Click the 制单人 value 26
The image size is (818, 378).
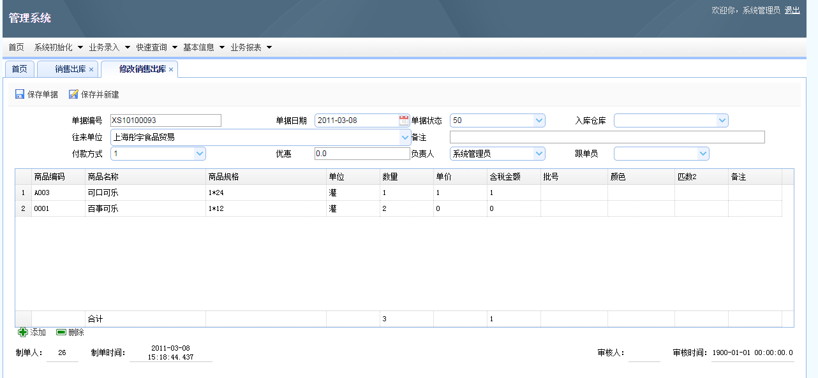[62, 353]
